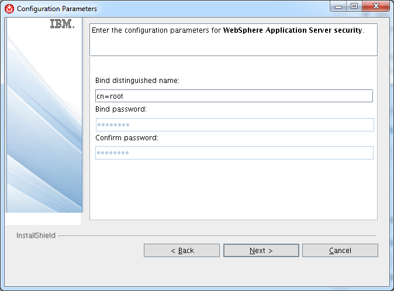This screenshot has height=291, width=394.
Task: Click into the Bind password field
Action: [x=234, y=124]
